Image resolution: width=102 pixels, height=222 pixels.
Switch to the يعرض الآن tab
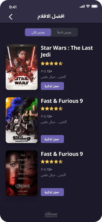[x=38, y=32]
